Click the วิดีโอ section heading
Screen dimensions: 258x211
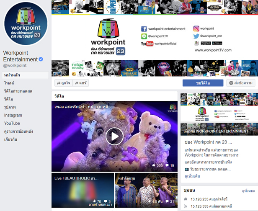pos(59,96)
